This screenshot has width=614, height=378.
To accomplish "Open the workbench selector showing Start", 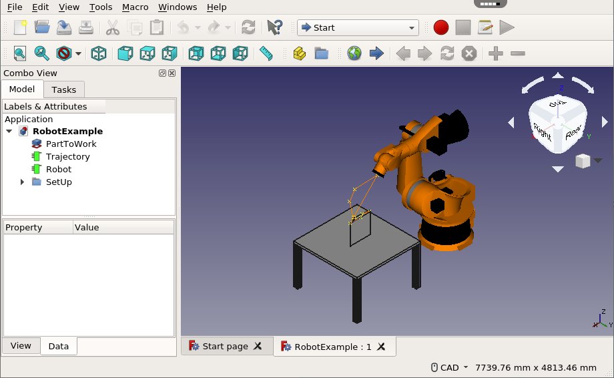I will [x=358, y=28].
